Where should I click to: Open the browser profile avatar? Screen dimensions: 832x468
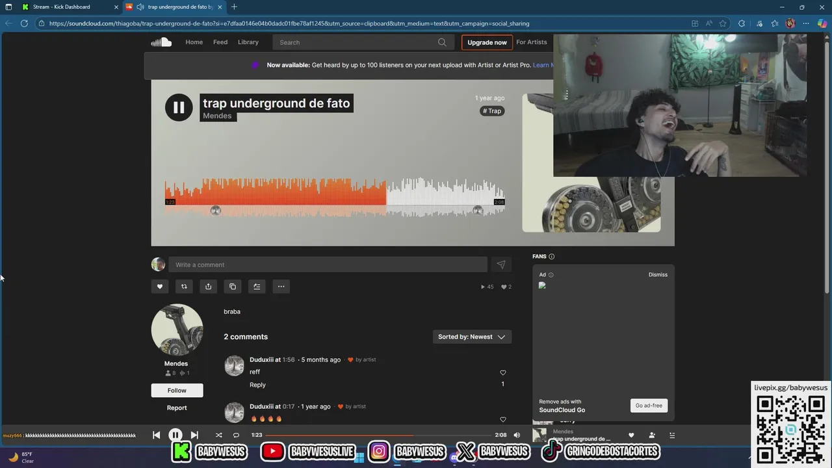[790, 23]
